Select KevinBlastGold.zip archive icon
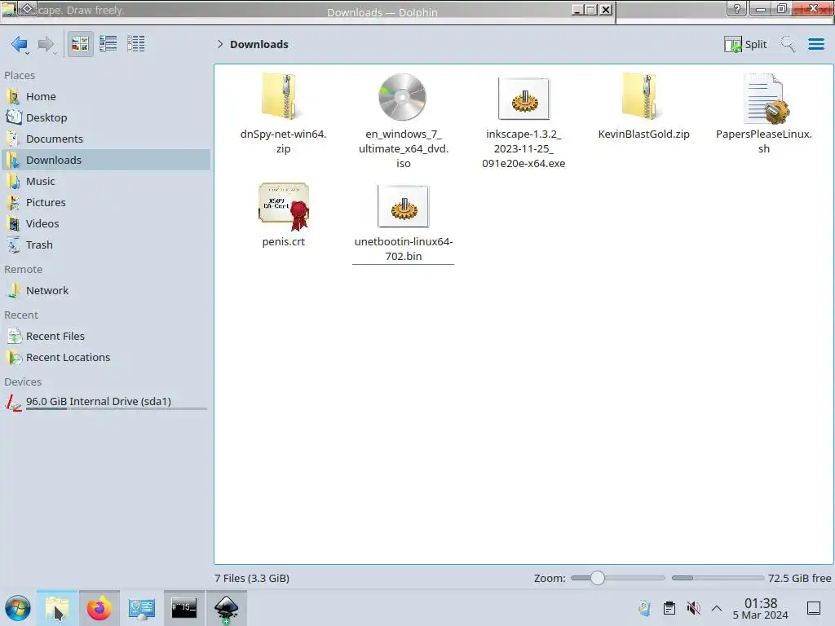Viewport: 835px width, 626px height. (x=643, y=97)
